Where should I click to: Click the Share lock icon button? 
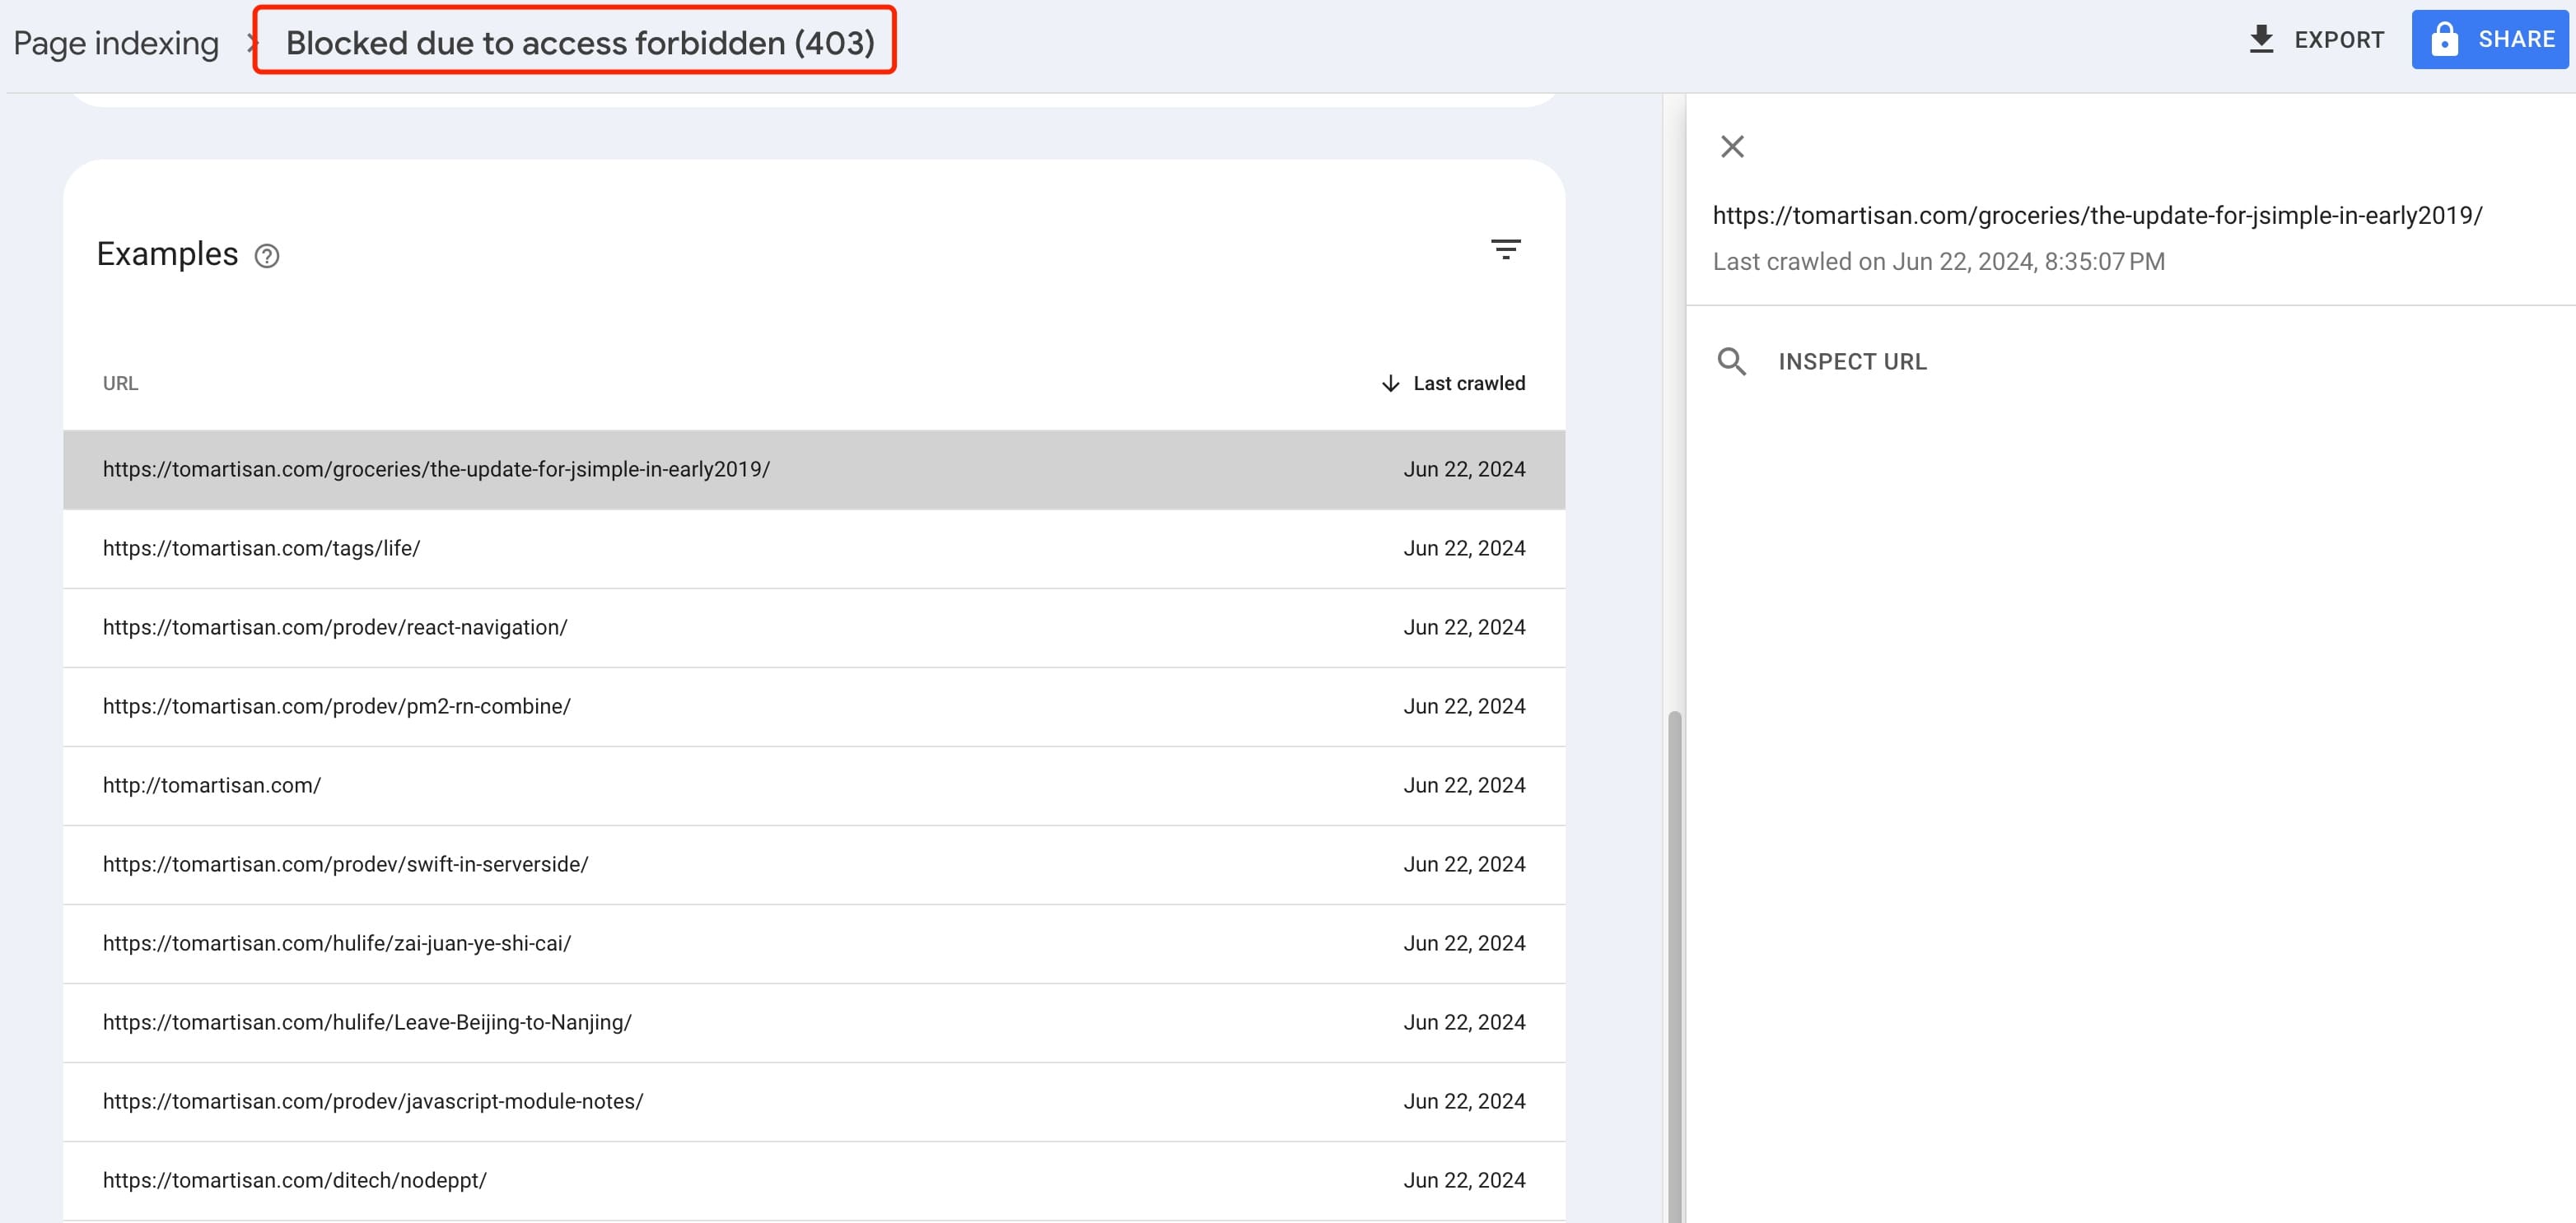pyautogui.click(x=2445, y=40)
